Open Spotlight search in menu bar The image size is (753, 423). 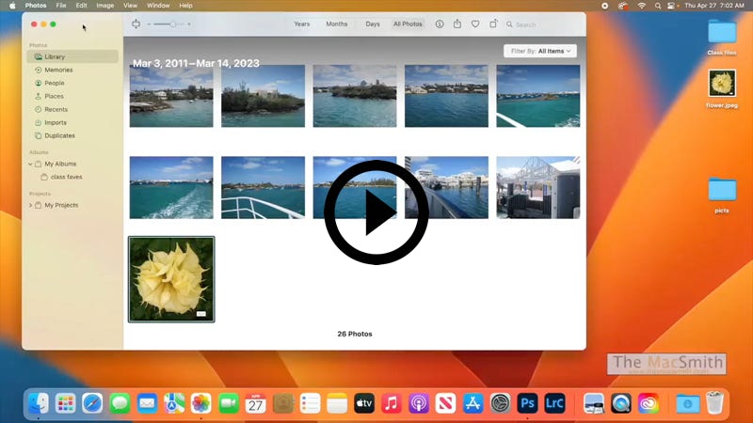pyautogui.click(x=657, y=6)
